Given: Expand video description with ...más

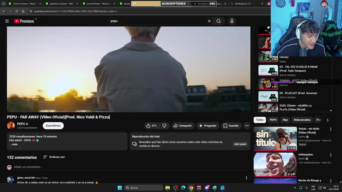Looking at the screenshot, I should (x=14, y=144).
